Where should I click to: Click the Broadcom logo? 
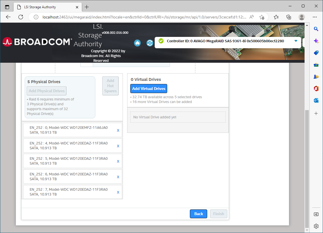click(x=37, y=42)
